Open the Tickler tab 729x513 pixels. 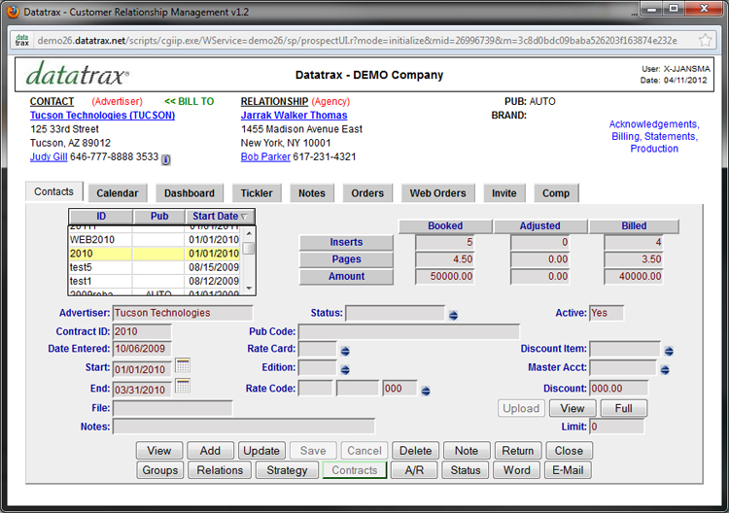257,192
